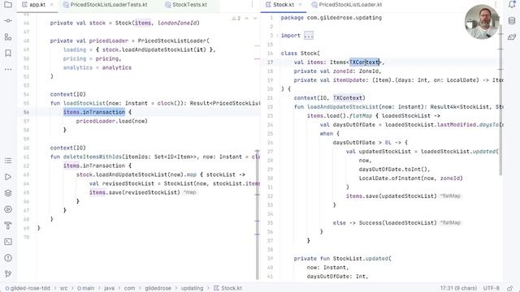The image size is (520, 292).
Task: Click the caret position 17:31 indicator
Action: pyautogui.click(x=458, y=288)
